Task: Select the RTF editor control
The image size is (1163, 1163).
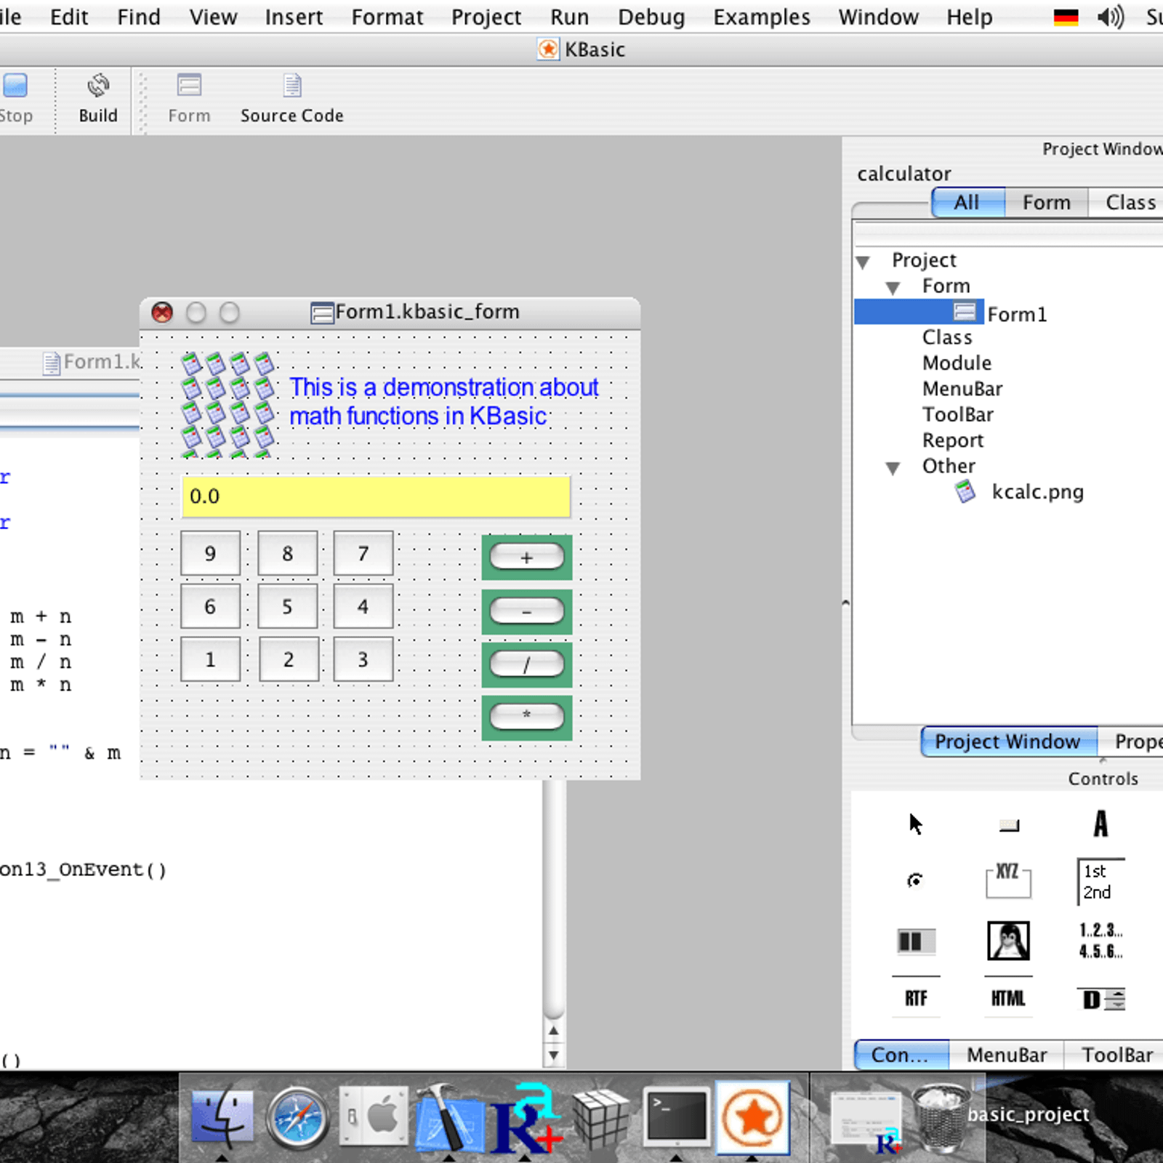Action: tap(916, 998)
